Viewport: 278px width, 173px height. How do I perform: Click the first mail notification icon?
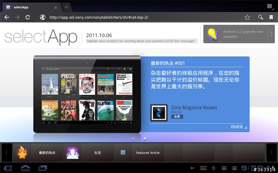click(224, 168)
